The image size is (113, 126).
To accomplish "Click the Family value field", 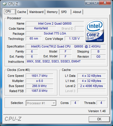I will 32,51.
